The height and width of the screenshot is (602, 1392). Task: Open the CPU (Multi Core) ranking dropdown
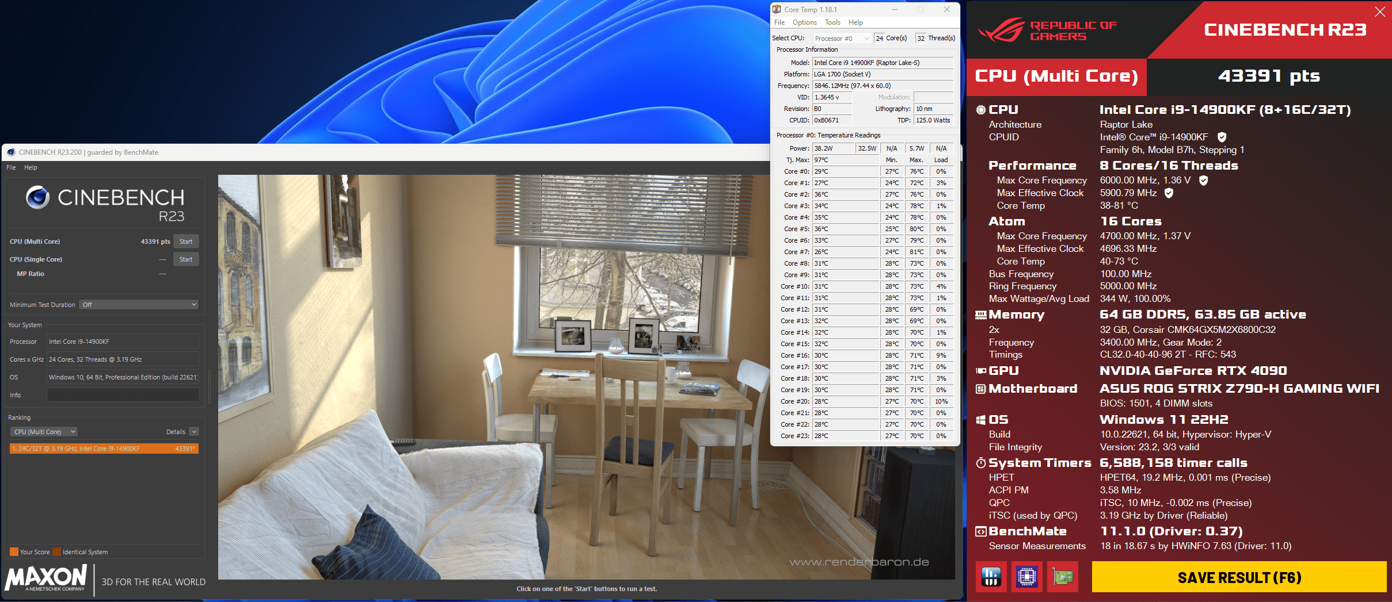point(44,432)
